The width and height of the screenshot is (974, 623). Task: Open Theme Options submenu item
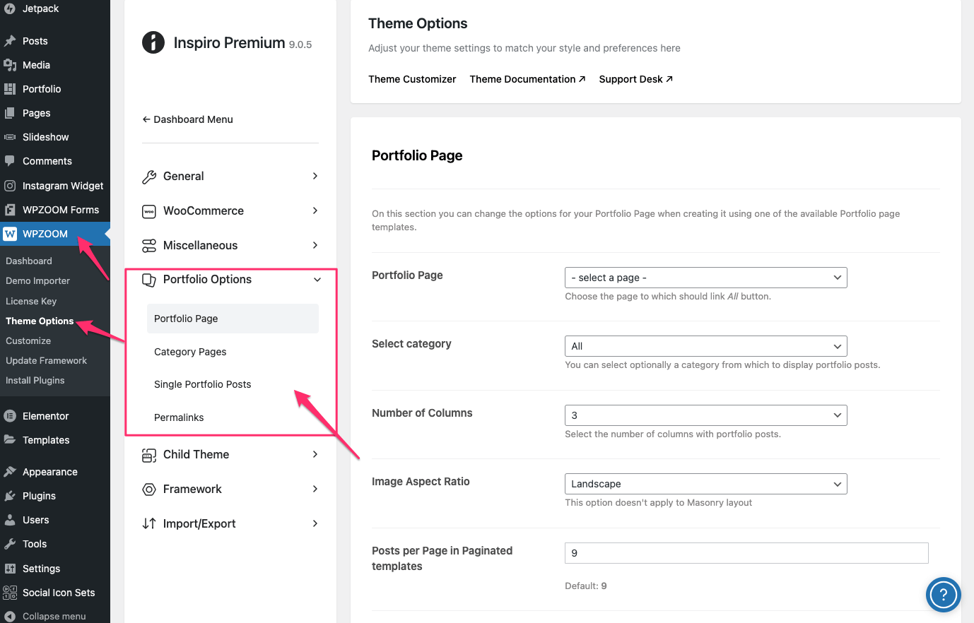pyautogui.click(x=40, y=321)
